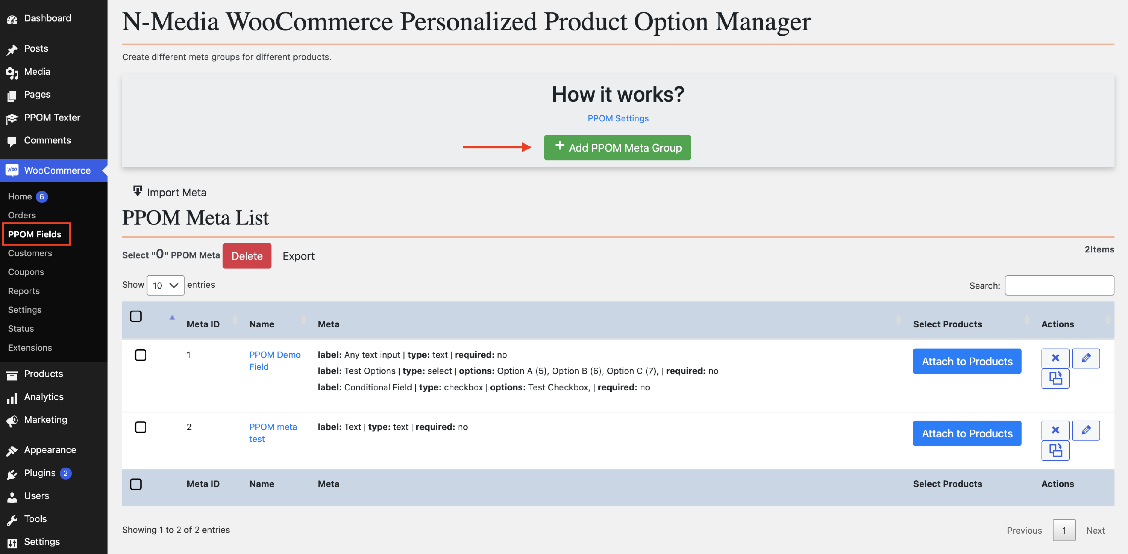The height and width of the screenshot is (554, 1128).
Task: Click the WooCommerce woo logo icon
Action: (x=12, y=170)
